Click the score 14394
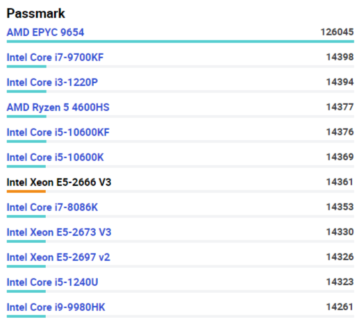 (x=340, y=82)
